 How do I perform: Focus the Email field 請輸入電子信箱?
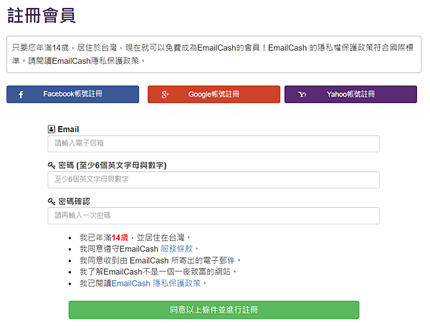[x=214, y=144]
